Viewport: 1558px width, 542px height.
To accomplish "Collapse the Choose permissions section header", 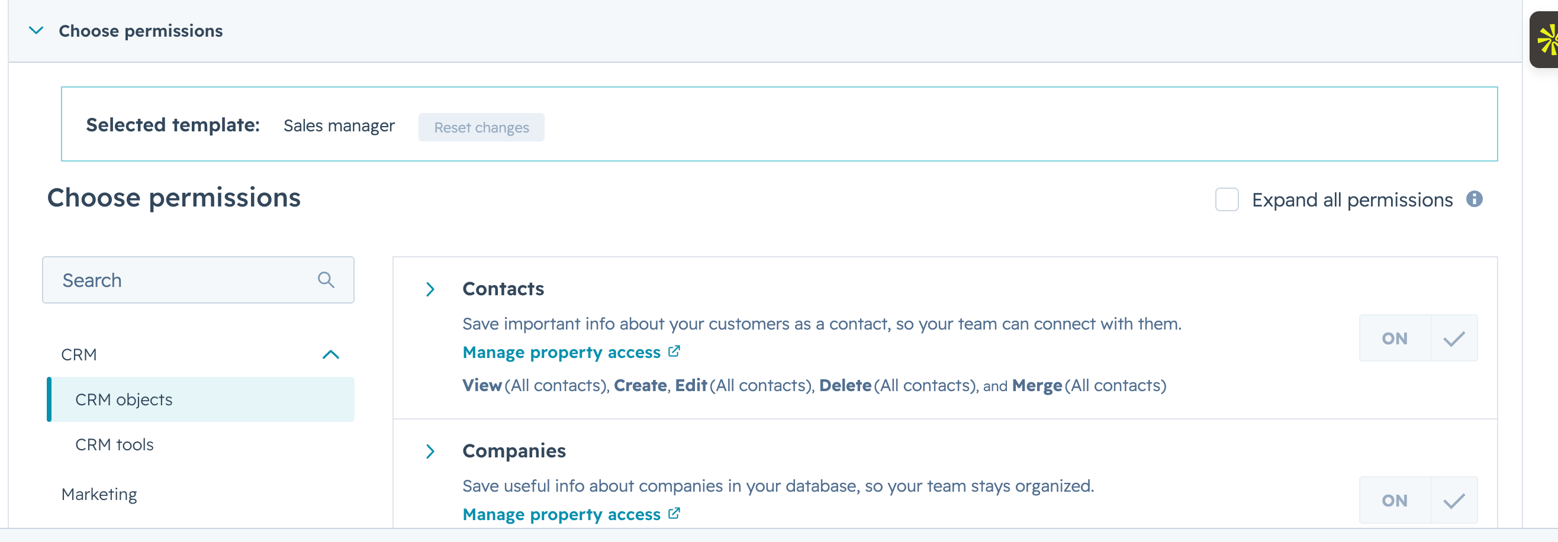I will click(36, 31).
